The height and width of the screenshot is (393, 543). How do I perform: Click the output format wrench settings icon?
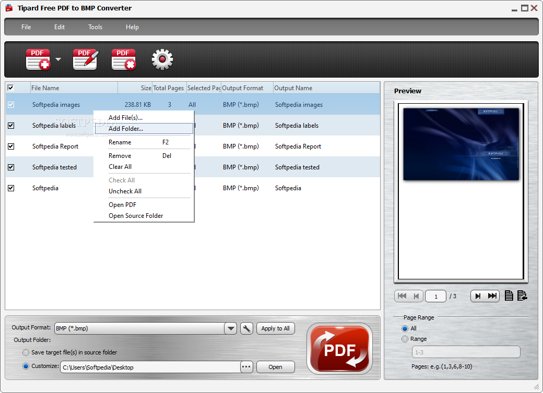[246, 328]
